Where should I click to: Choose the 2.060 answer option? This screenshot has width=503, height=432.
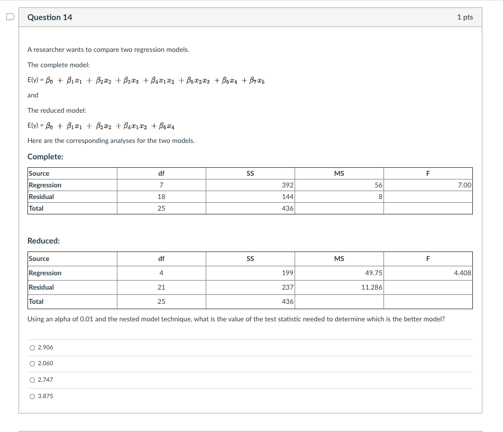point(32,364)
